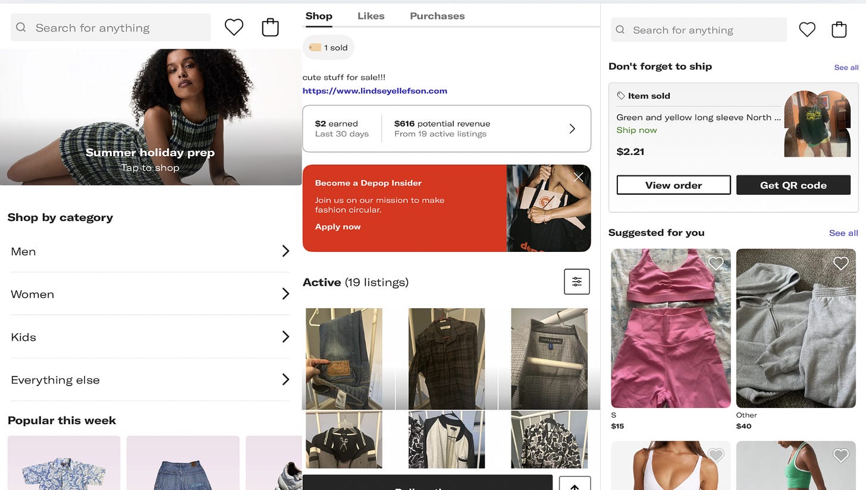
Task: Dismiss the Depop Insider banner with the X
Action: 578,176
